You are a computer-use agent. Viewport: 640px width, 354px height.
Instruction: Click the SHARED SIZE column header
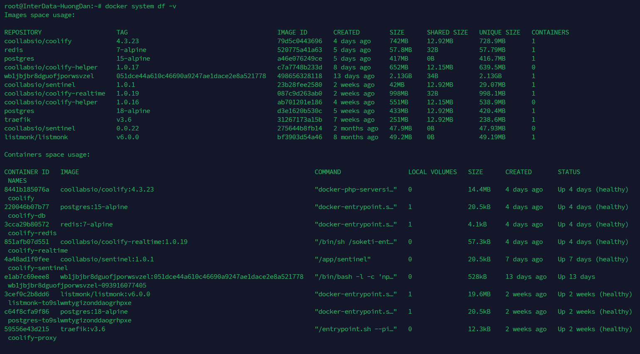447,32
